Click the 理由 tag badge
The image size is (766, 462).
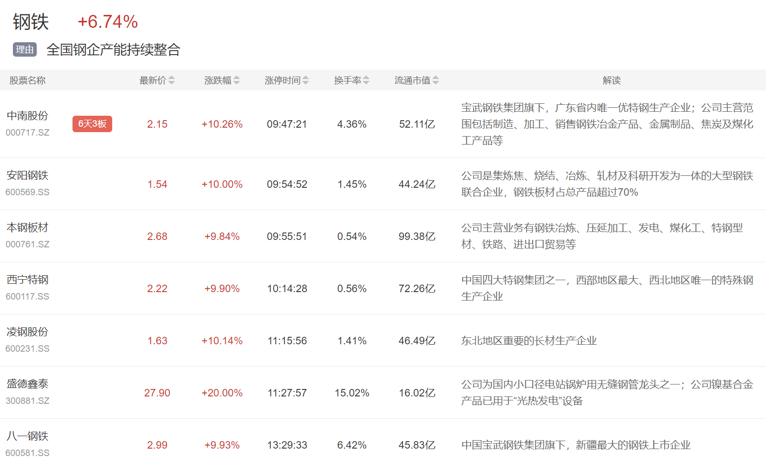25,50
